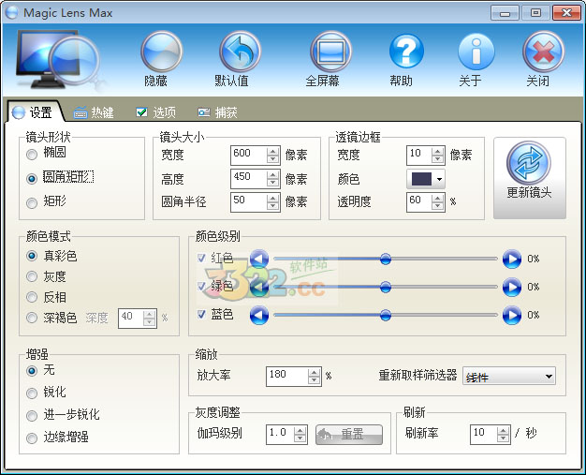586x475 pixels.
Task: Open the 关于 (About) info icon
Action: [476, 52]
